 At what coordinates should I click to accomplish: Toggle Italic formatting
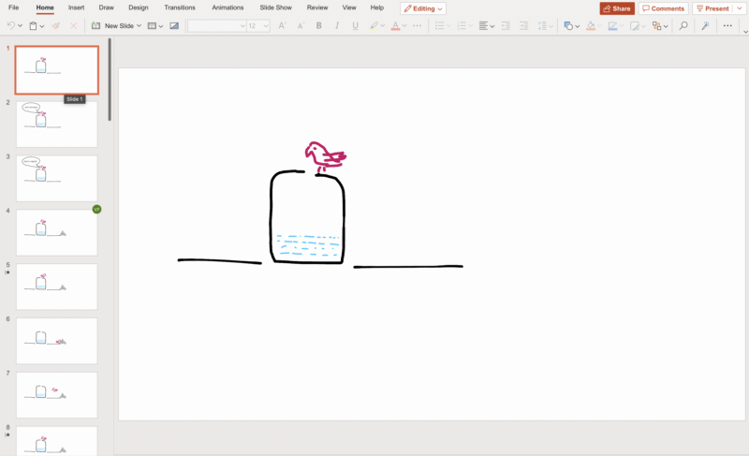tap(337, 26)
